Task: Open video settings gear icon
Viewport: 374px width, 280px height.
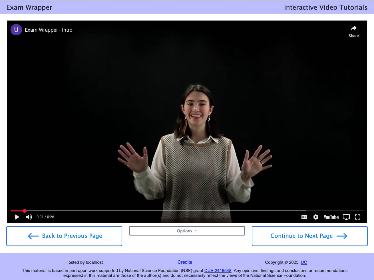Action: click(x=316, y=217)
